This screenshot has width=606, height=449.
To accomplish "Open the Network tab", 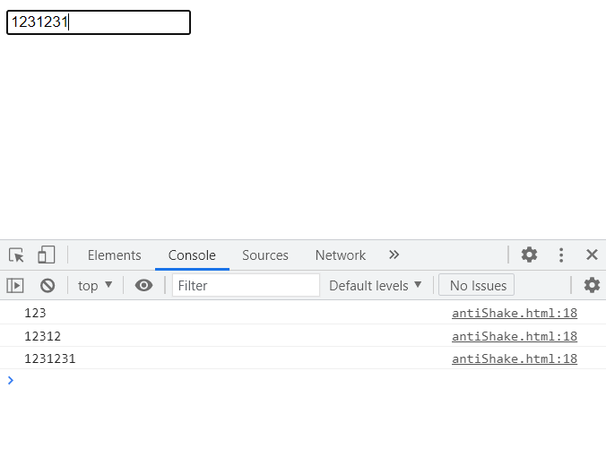I will pyautogui.click(x=341, y=255).
